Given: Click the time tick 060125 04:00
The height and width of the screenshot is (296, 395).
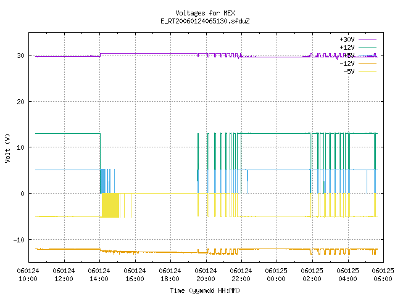Looking at the screenshot, I should 348,275.
